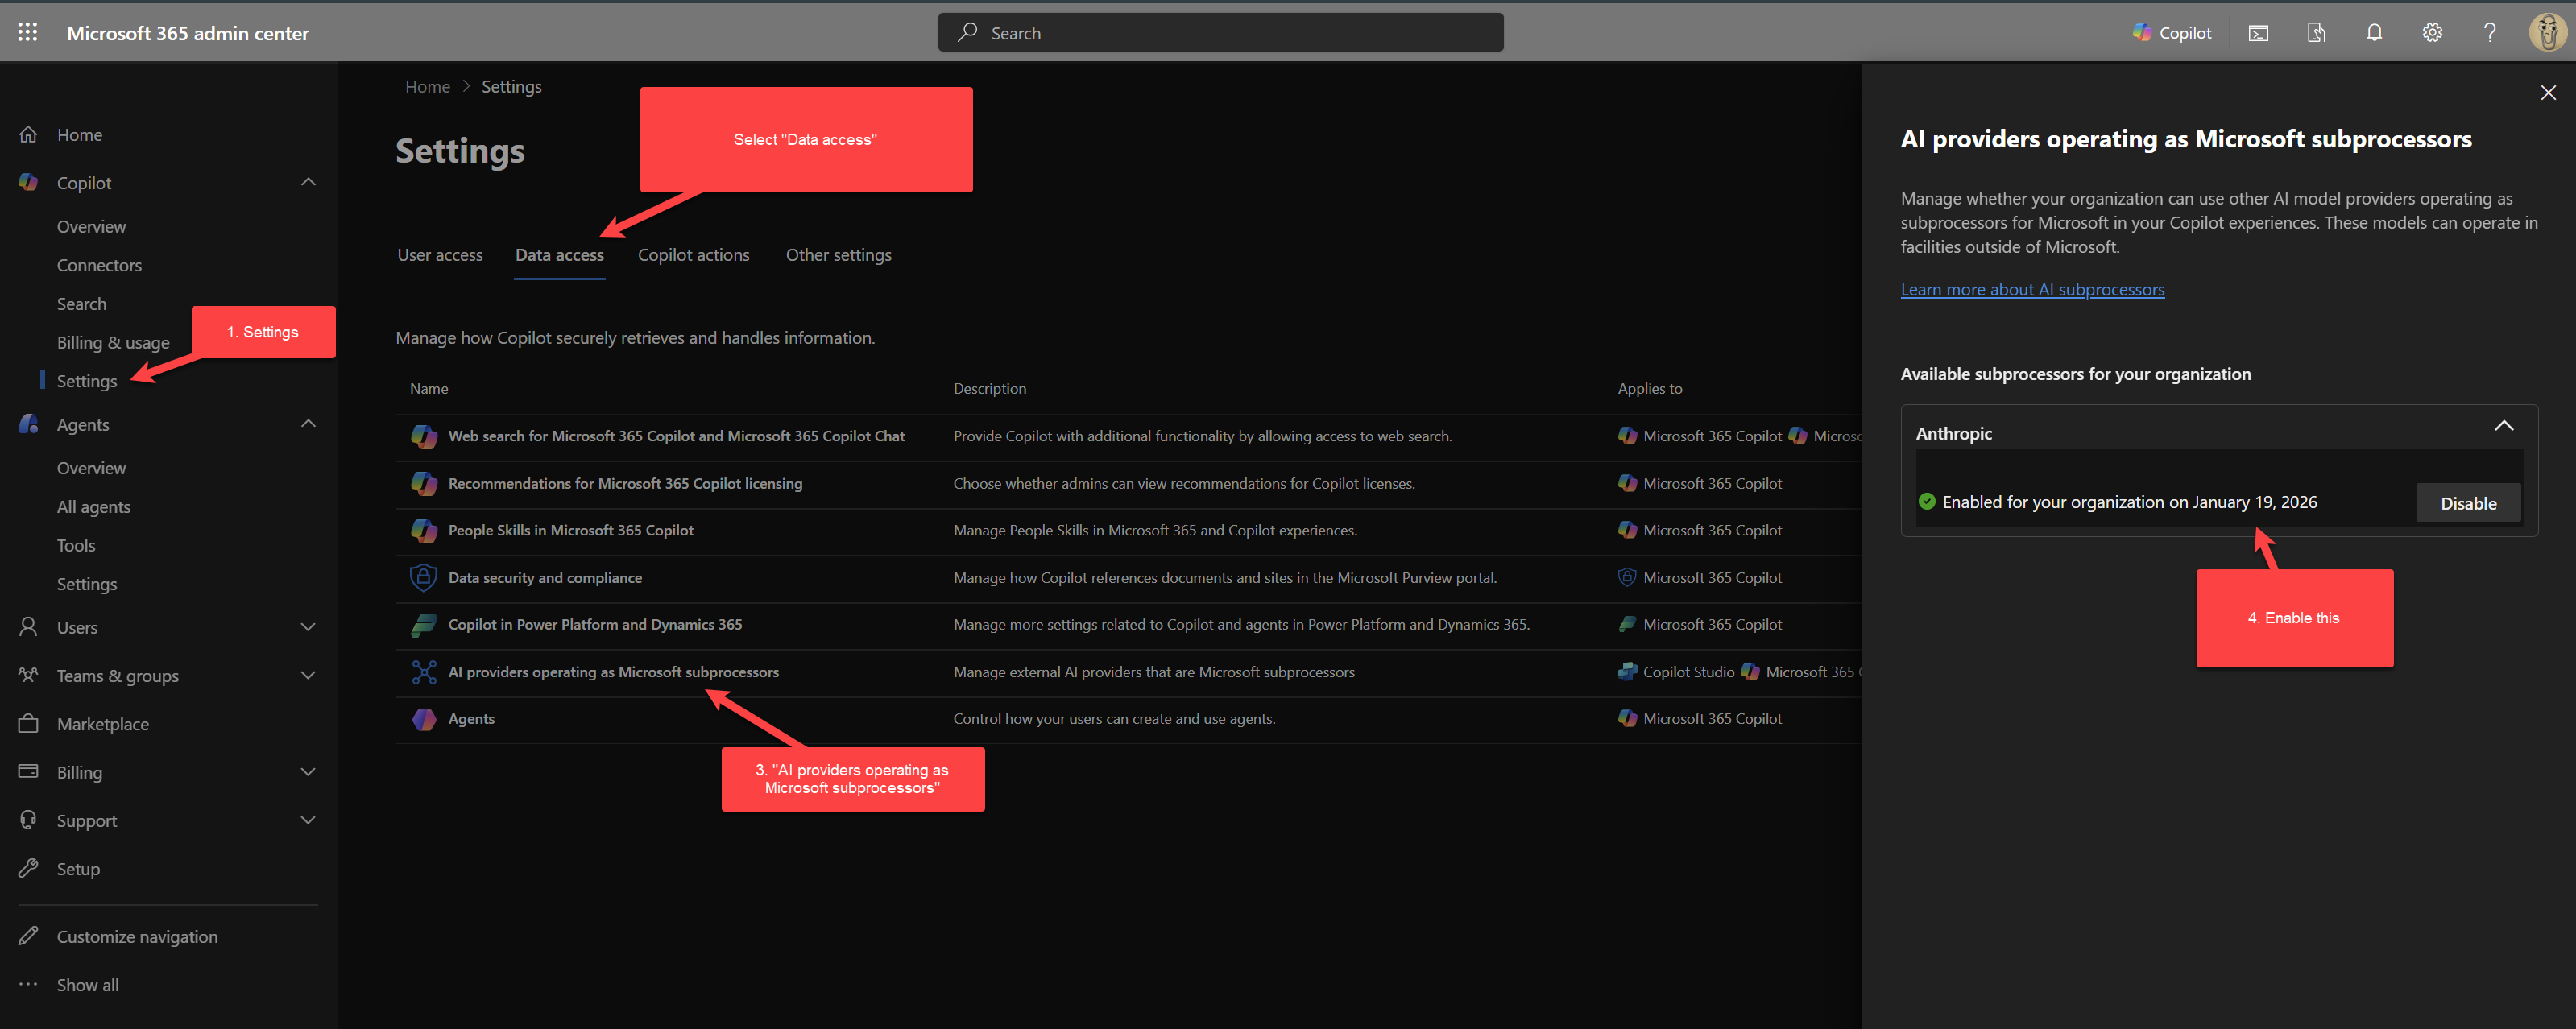Open the Learn more about AI subprocessors link
The width and height of the screenshot is (2576, 1029).
[x=2032, y=289]
